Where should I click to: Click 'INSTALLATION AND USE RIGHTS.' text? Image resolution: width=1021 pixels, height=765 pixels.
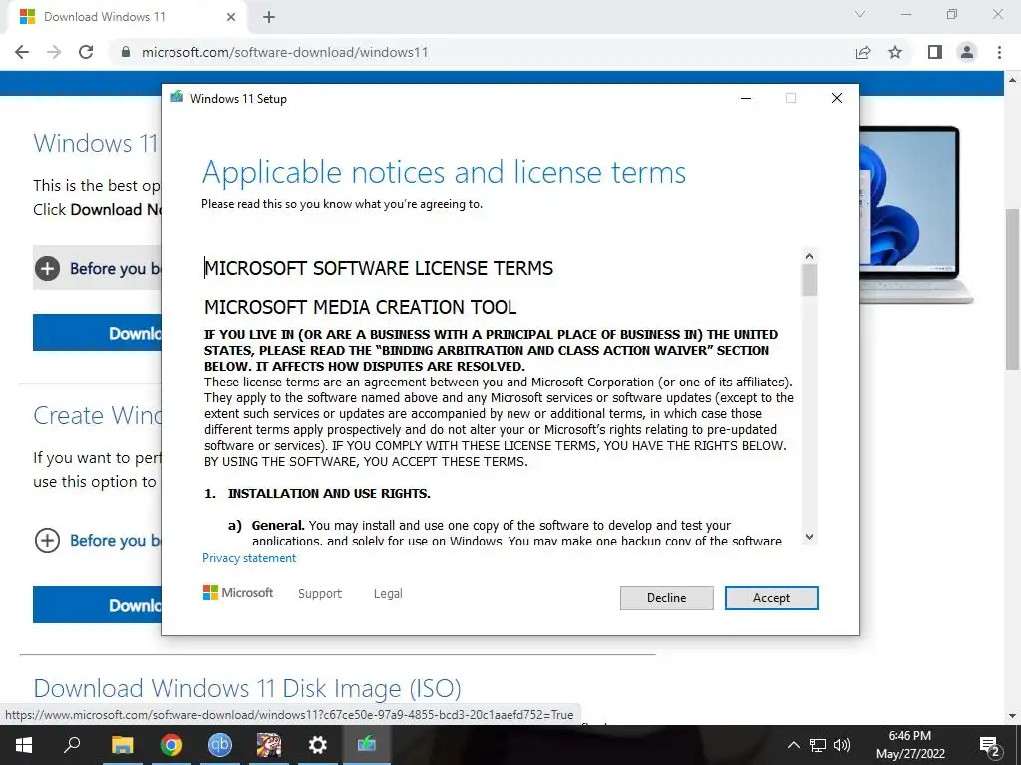pos(329,493)
